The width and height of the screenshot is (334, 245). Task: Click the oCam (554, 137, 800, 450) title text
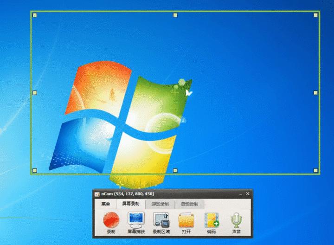click(128, 194)
